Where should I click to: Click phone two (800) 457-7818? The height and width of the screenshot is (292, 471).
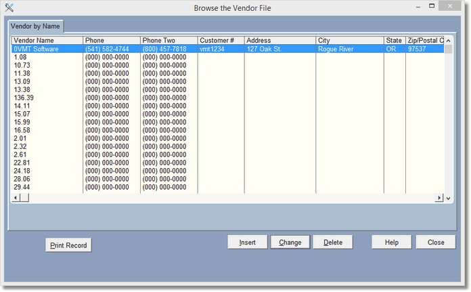(x=164, y=49)
